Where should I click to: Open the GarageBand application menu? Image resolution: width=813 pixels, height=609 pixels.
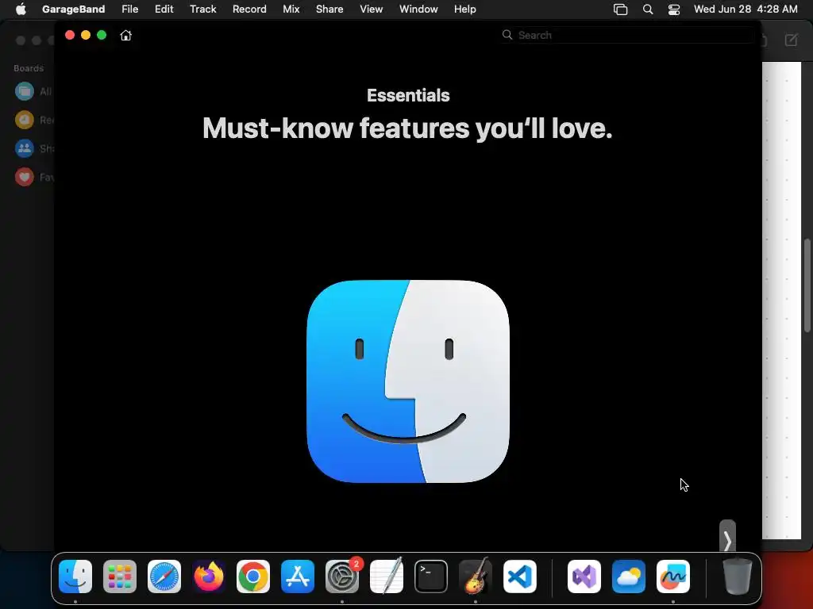pos(73,9)
